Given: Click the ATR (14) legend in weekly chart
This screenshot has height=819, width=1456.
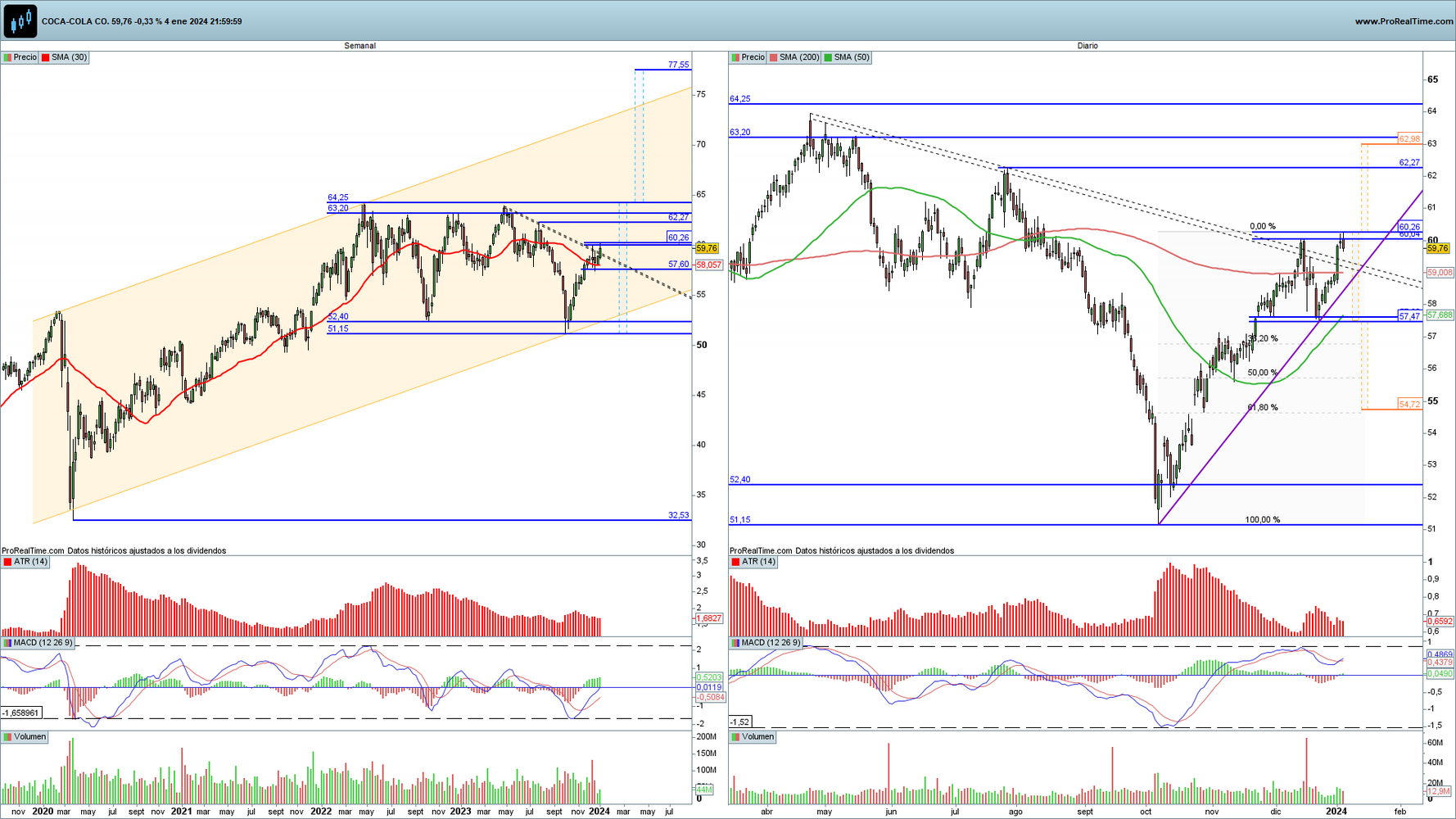Looking at the screenshot, I should pyautogui.click(x=26, y=562).
